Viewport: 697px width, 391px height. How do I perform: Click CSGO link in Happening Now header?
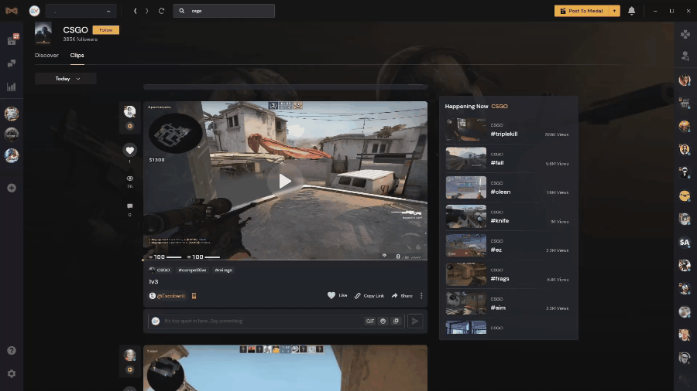tap(500, 107)
